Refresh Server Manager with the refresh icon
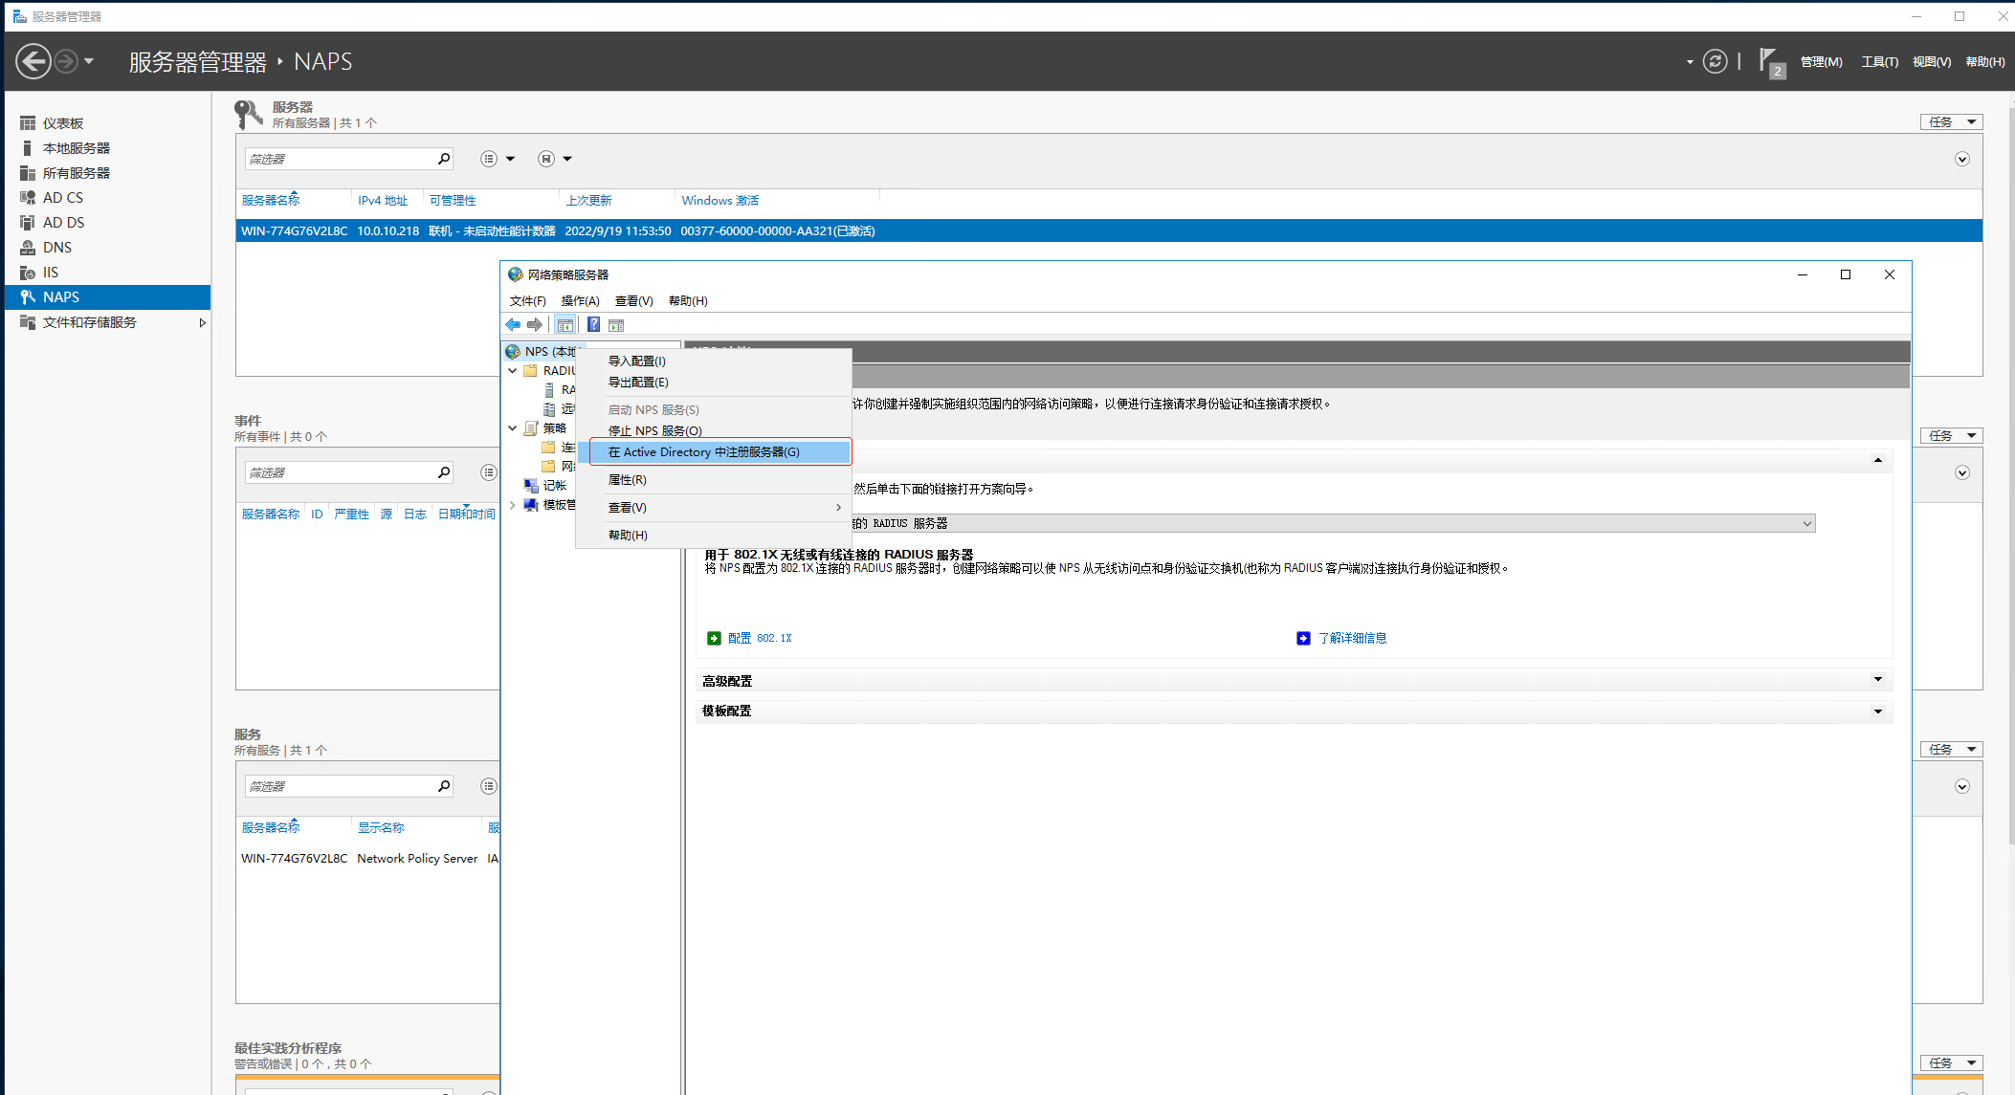The width and height of the screenshot is (2015, 1095). click(1715, 61)
